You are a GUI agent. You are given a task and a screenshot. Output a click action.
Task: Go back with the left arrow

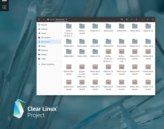click(39, 19)
